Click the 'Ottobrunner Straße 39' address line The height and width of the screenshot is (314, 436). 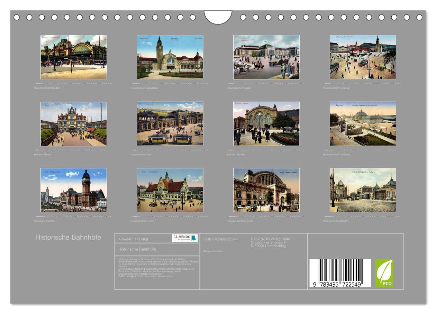tap(268, 242)
